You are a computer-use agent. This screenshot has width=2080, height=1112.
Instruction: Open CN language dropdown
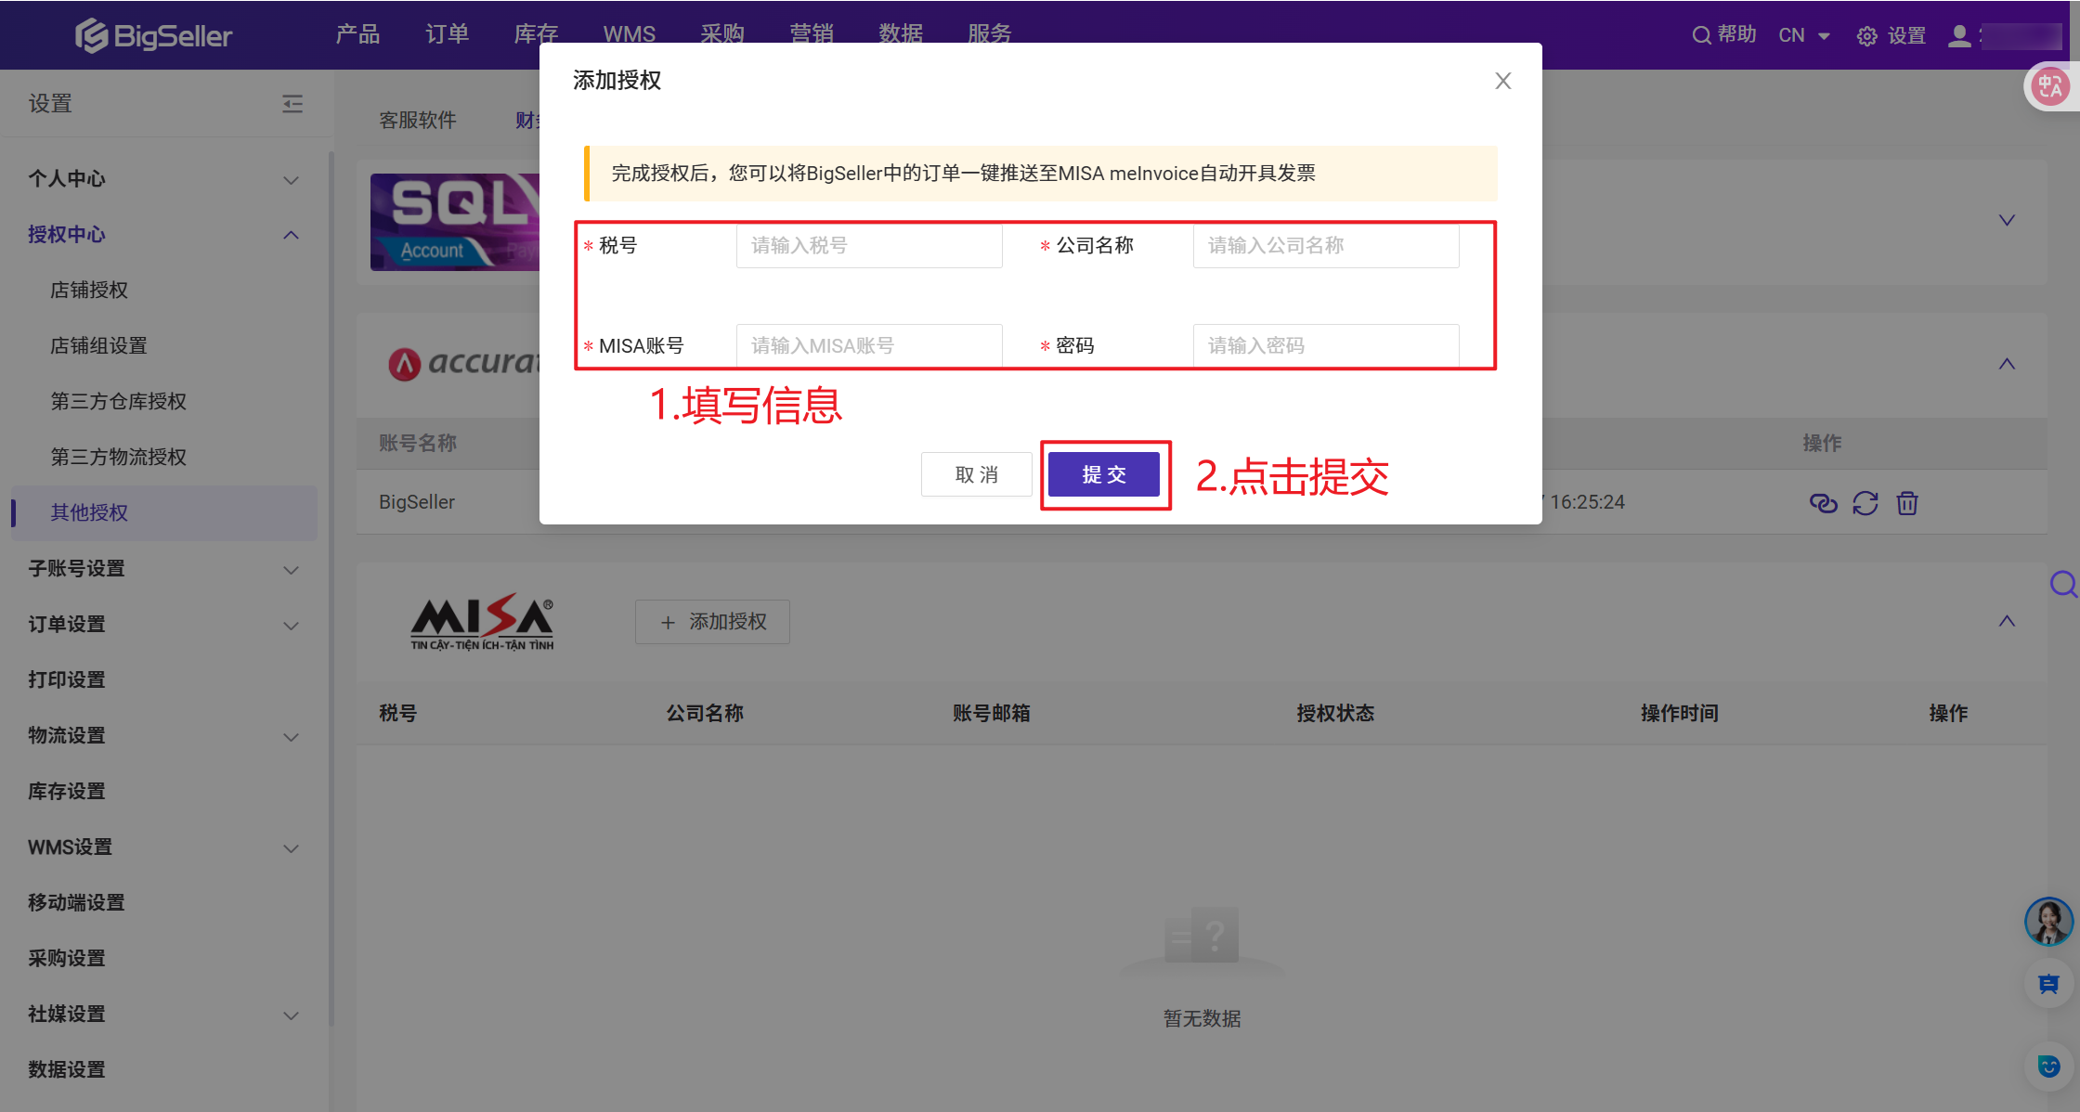(x=1803, y=35)
